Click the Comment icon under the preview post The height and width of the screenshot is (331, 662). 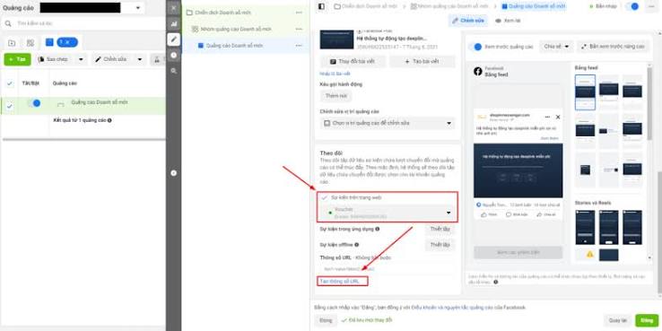click(509, 214)
